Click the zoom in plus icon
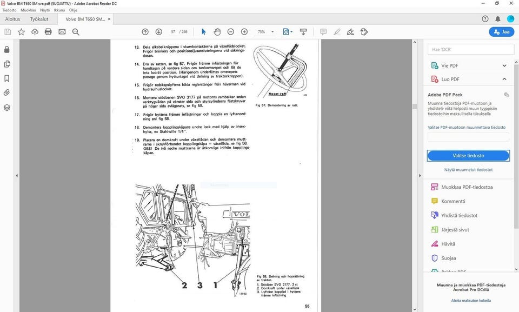 pos(244,32)
